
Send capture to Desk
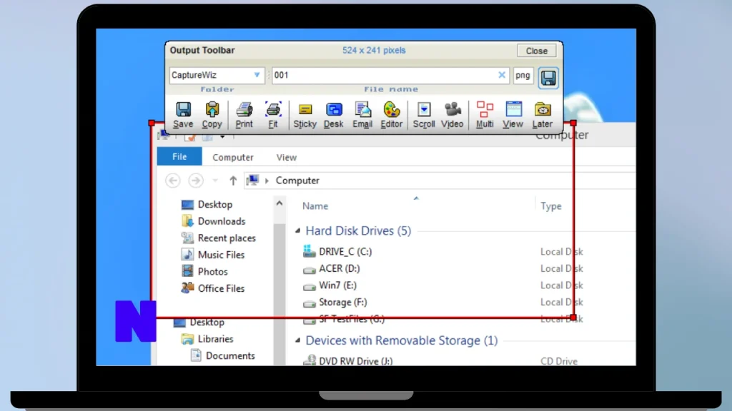[x=333, y=115]
